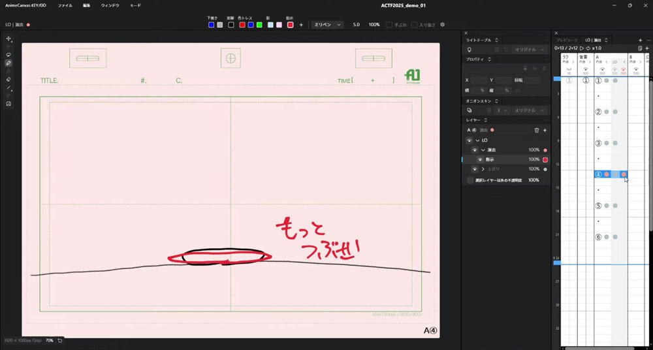
Task: Open the ファイル menu
Action: click(x=65, y=5)
